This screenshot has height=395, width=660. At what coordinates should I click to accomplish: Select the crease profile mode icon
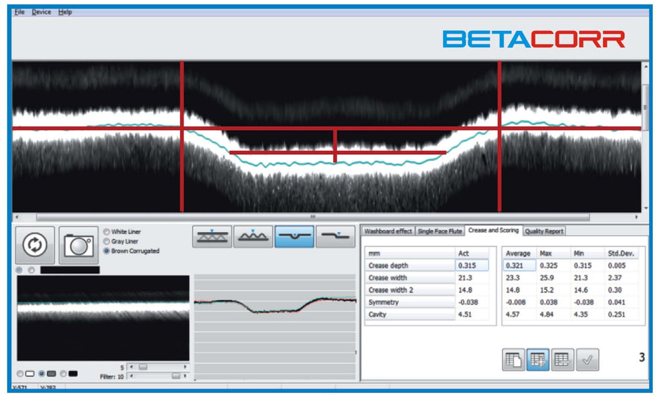coord(295,237)
